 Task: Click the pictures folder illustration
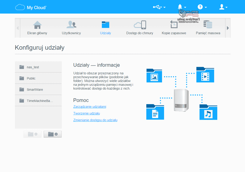tap(154, 76)
